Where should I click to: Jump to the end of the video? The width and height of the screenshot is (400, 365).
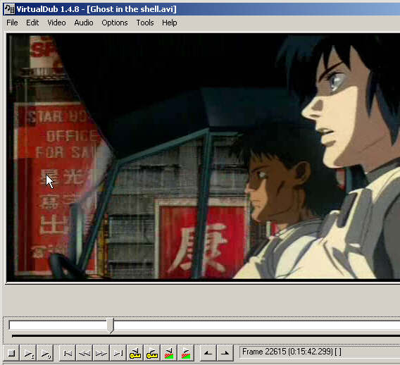point(118,353)
